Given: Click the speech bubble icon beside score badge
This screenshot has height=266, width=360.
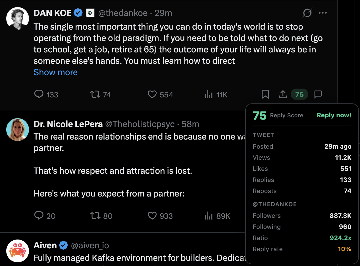Looking at the screenshot, I should coord(318,94).
